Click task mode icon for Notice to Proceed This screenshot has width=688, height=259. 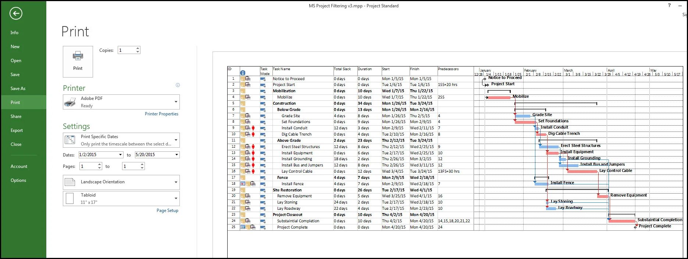(x=263, y=79)
